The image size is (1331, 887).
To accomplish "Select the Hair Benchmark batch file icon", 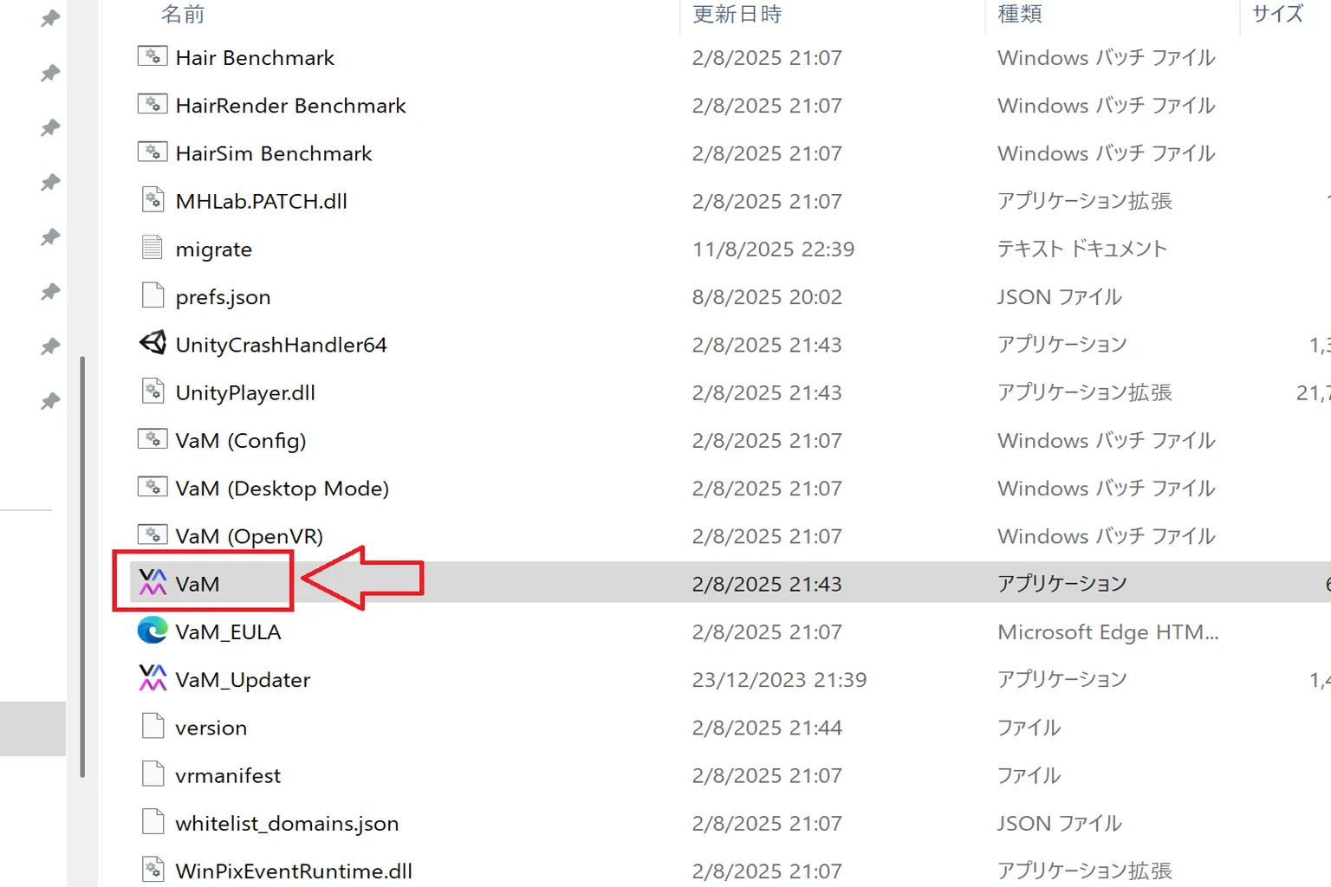I will point(153,56).
